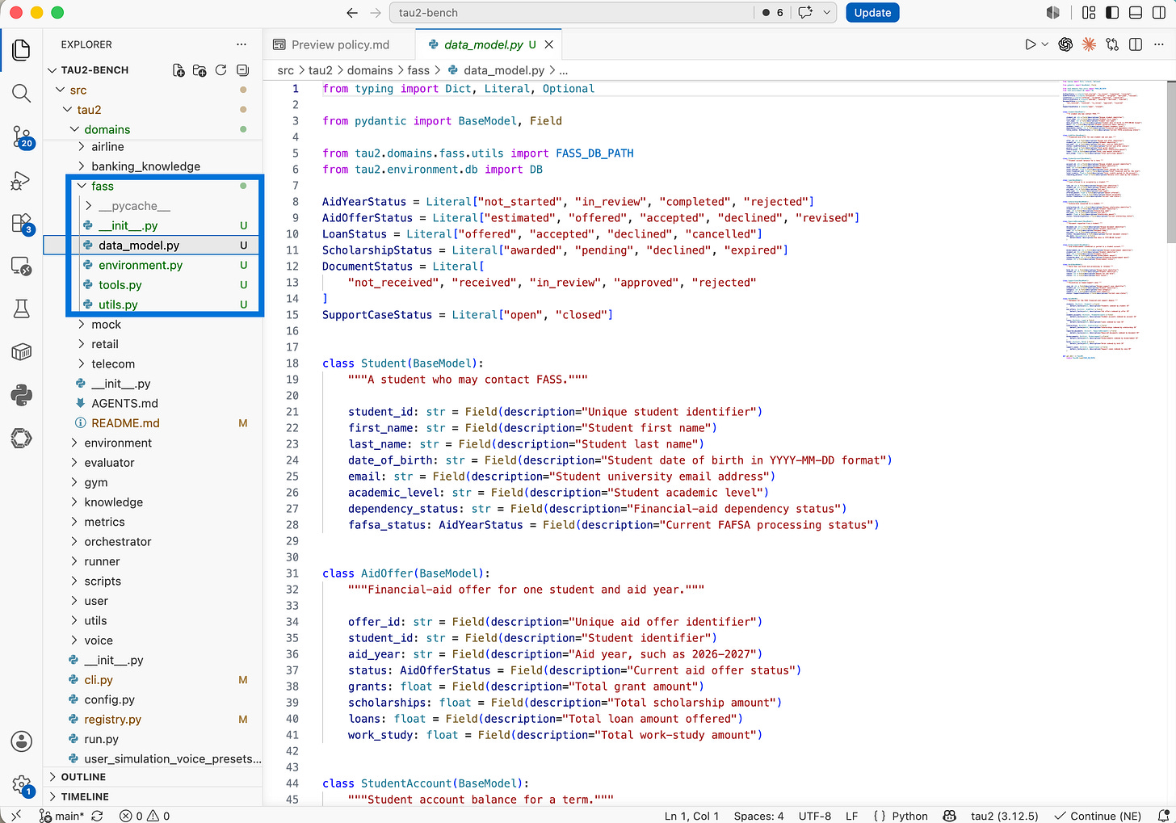Viewport: 1176px width, 823px height.
Task: Expand the airline folder
Action: click(x=82, y=147)
